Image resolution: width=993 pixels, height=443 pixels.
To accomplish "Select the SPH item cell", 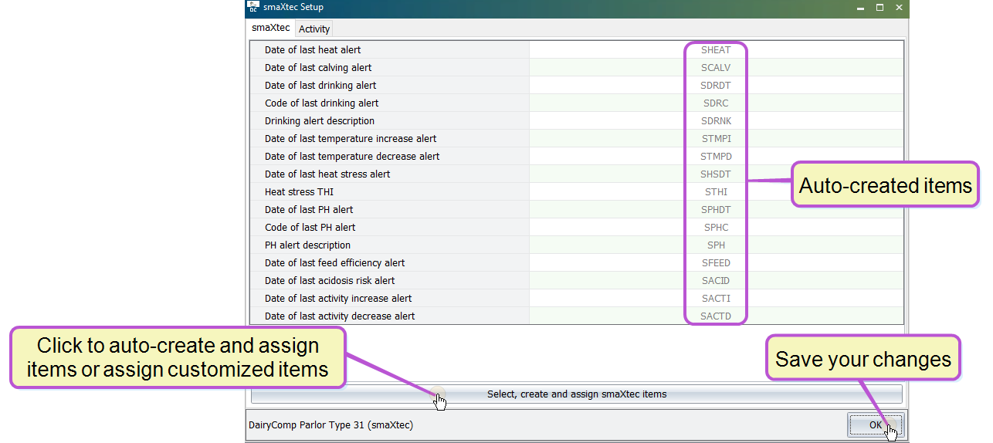I will coord(716,245).
